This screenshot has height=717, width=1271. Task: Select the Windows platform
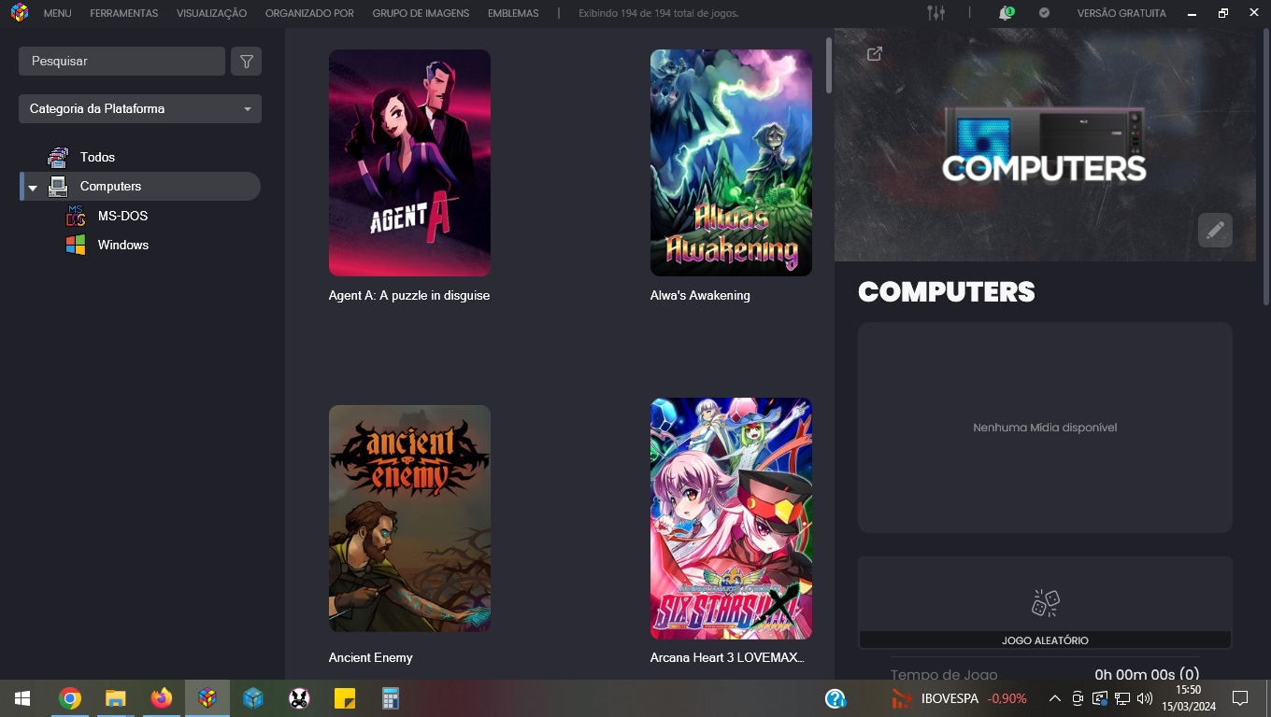(123, 245)
